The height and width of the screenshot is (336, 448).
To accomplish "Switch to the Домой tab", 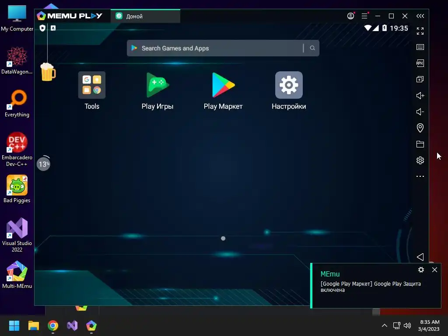I will pos(145,16).
